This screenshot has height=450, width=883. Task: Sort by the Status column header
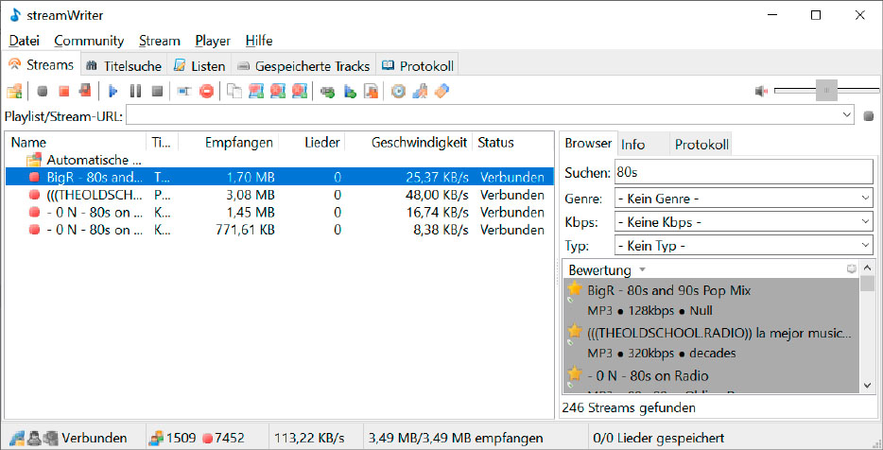pos(513,143)
